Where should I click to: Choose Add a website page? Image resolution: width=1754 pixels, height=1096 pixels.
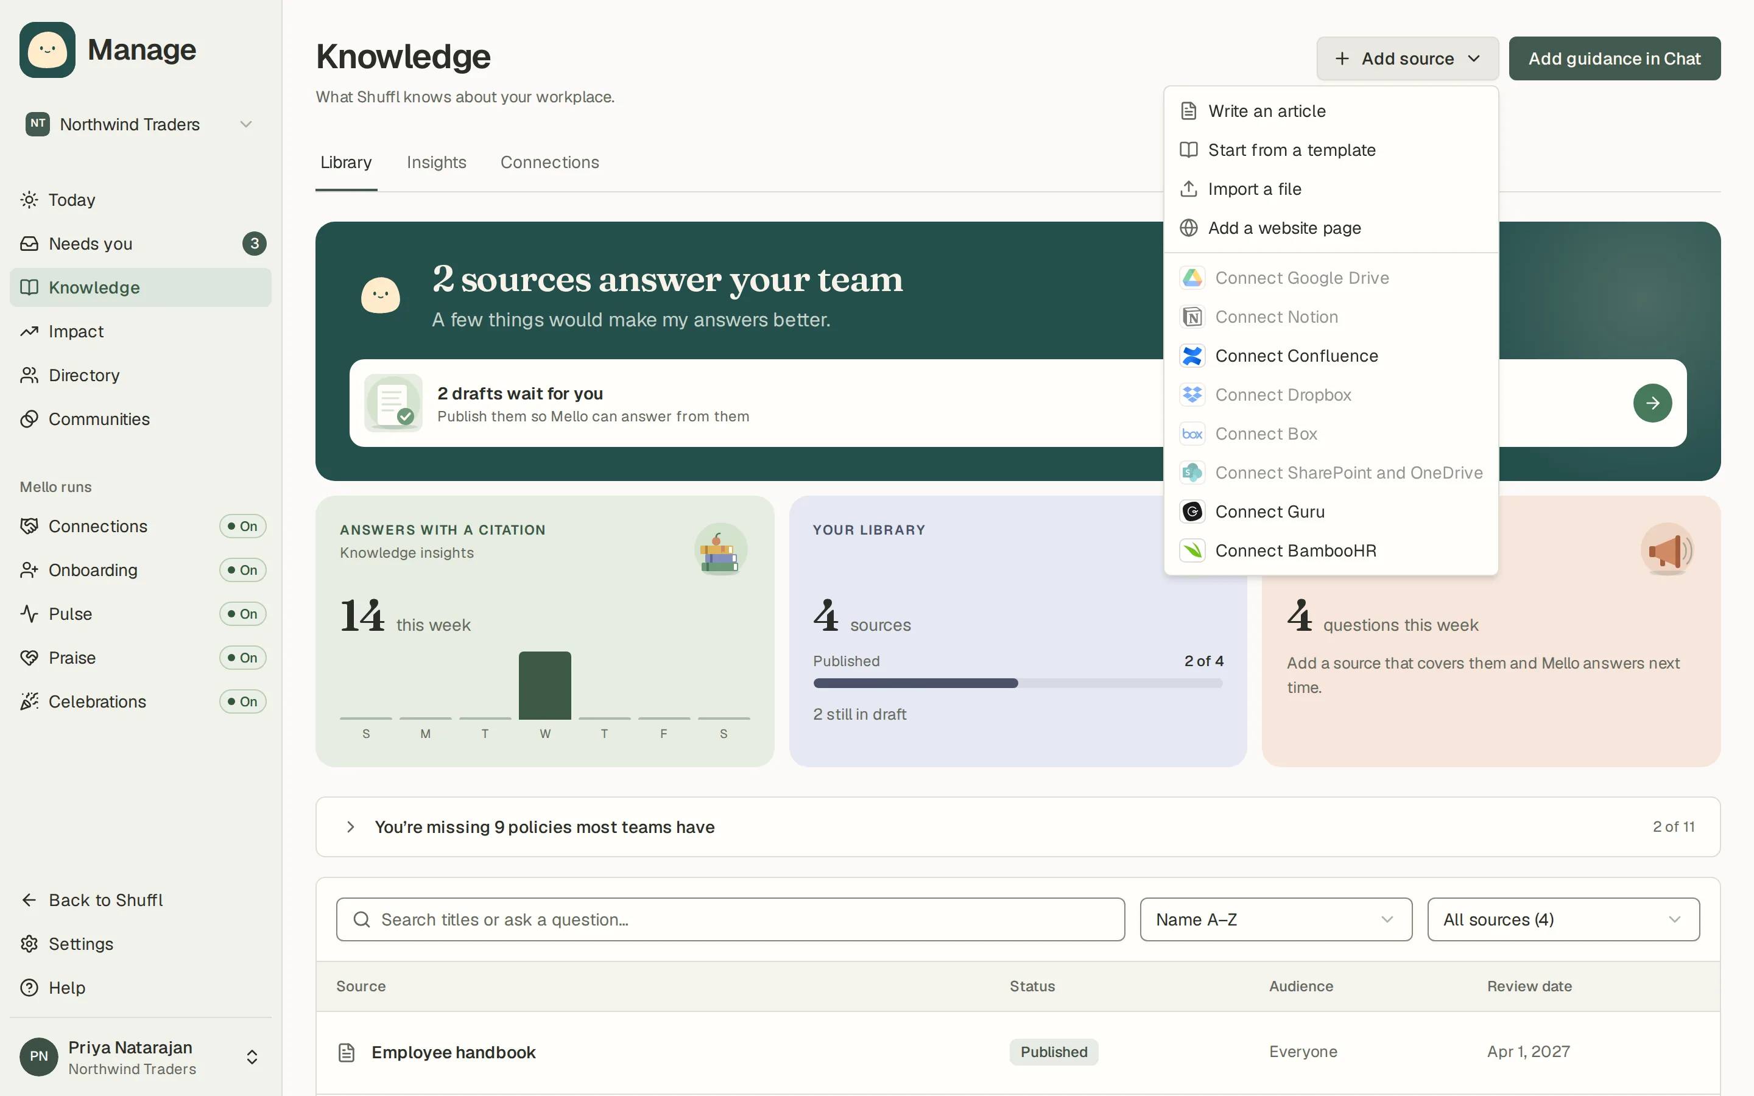tap(1331, 228)
